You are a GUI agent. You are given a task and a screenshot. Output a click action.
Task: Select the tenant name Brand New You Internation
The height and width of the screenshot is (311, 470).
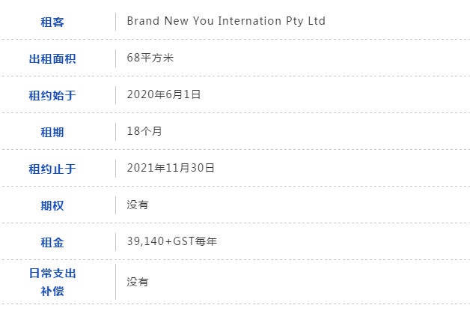tap(204, 21)
